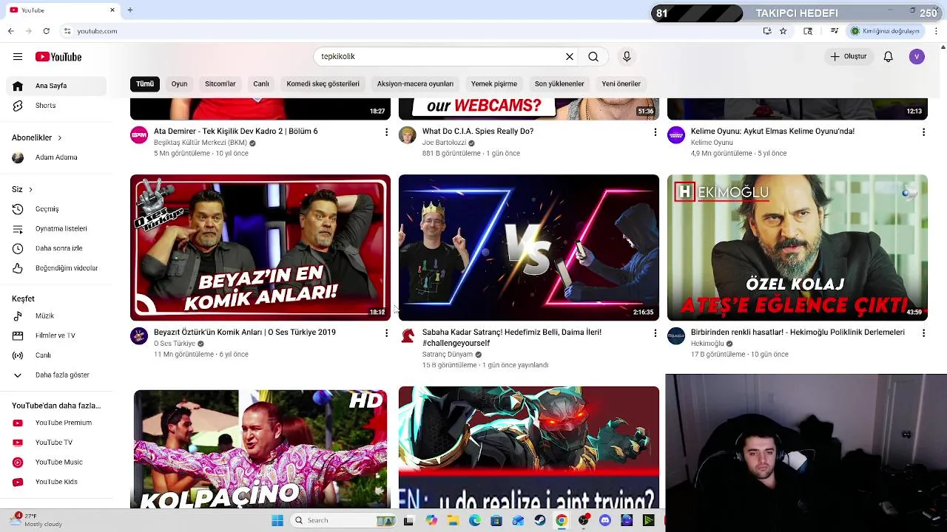Start voice search with the microphone icon
The width and height of the screenshot is (947, 532).
point(627,56)
